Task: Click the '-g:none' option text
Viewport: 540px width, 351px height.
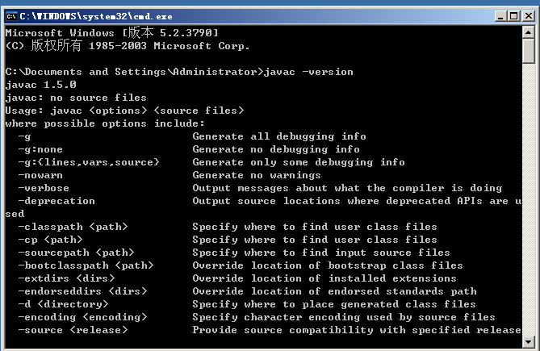Action: 40,149
